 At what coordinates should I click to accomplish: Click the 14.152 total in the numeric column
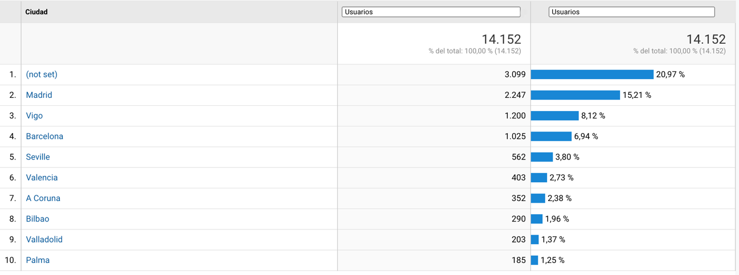click(501, 39)
